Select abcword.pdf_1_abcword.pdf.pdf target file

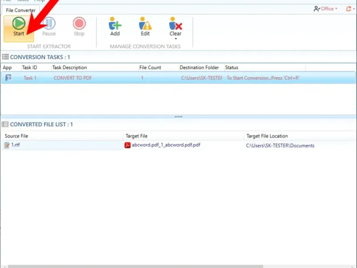click(x=166, y=145)
